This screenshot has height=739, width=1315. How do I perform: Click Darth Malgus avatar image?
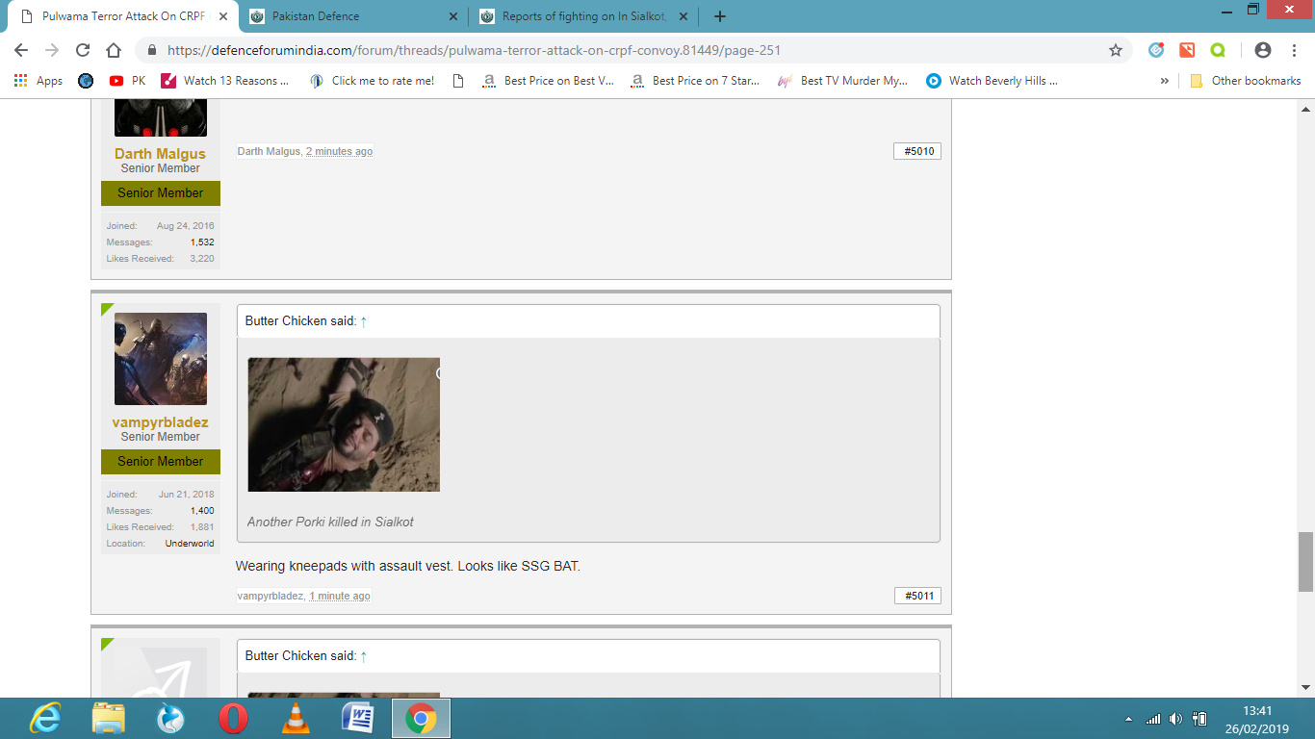161,117
